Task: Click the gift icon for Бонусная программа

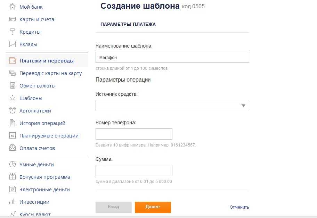Action: pyautogui.click(x=13, y=177)
